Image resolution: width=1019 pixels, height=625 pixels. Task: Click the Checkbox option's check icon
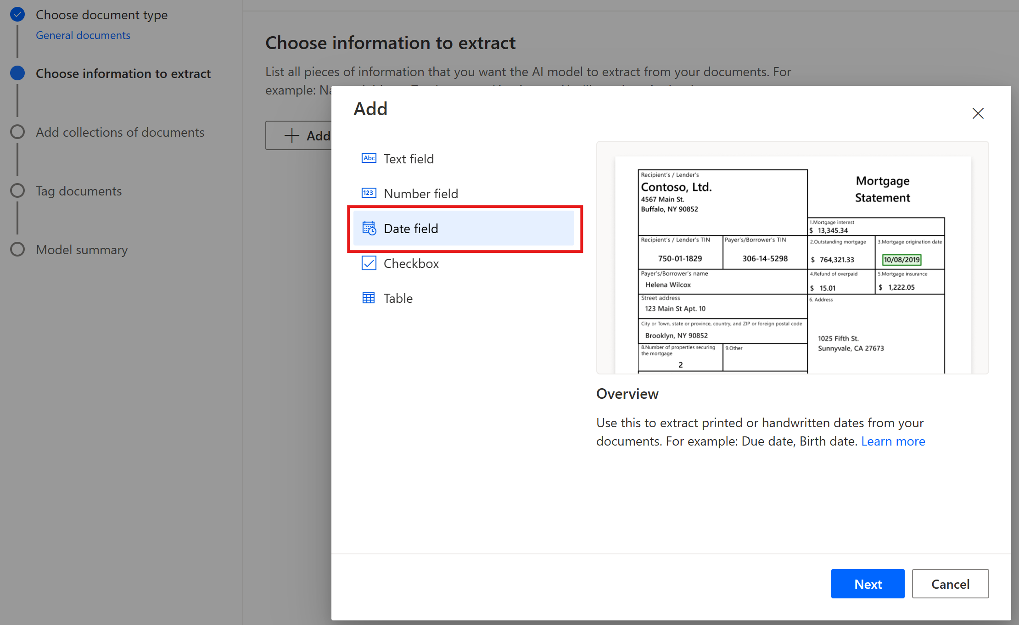369,263
